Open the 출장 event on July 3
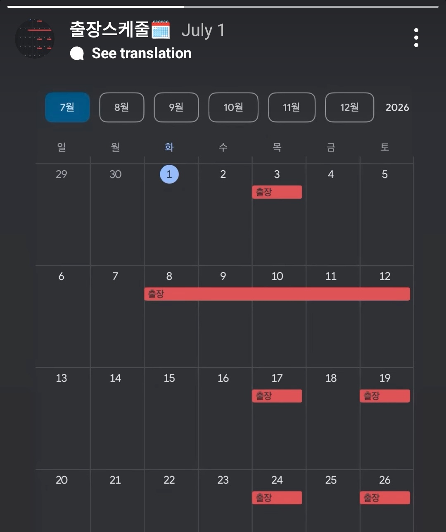This screenshot has height=532, width=446. pos(277,192)
